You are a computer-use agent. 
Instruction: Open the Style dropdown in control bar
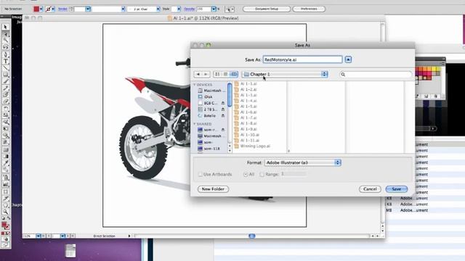click(179, 9)
